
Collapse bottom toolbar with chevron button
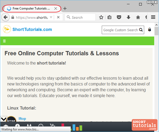4,119
